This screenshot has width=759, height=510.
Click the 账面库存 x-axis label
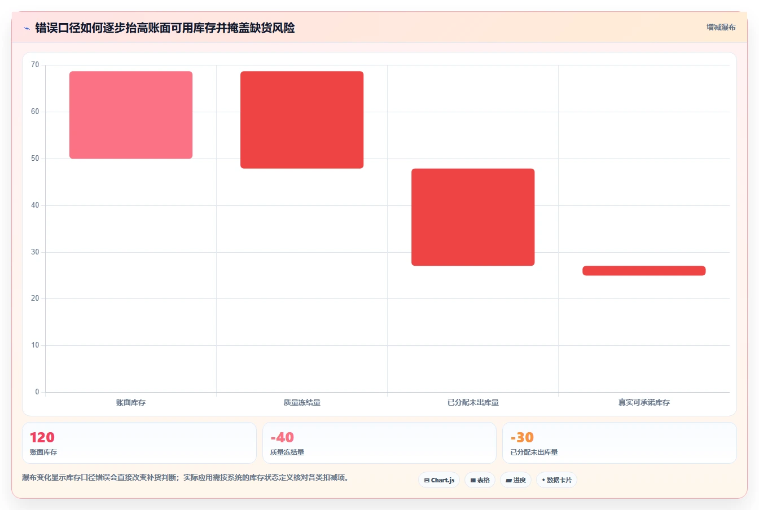[131, 402]
